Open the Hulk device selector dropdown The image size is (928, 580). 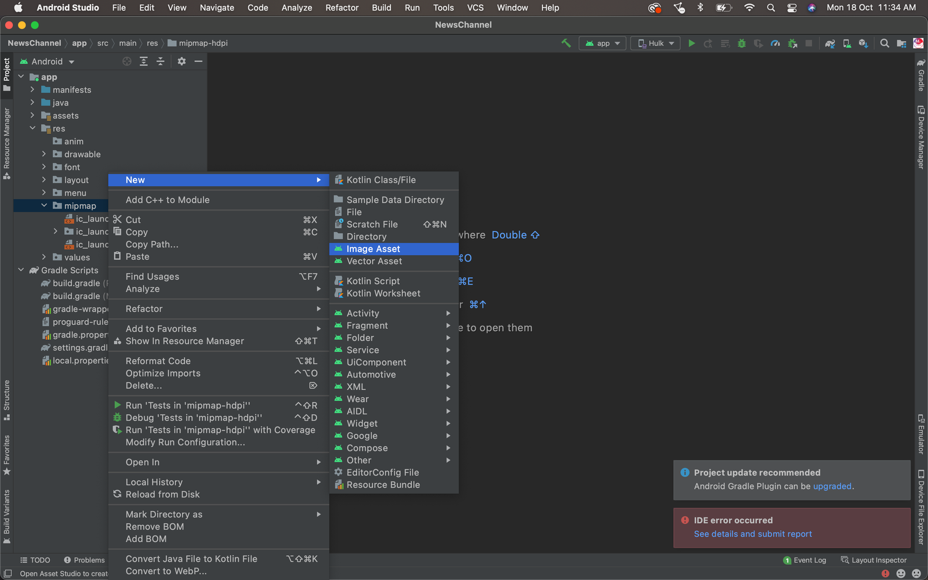(656, 43)
